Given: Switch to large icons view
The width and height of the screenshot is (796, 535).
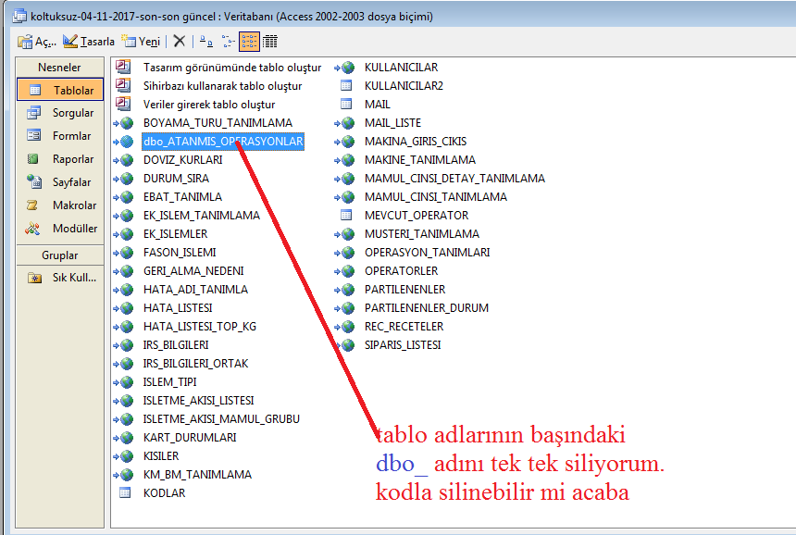Looking at the screenshot, I should (206, 42).
